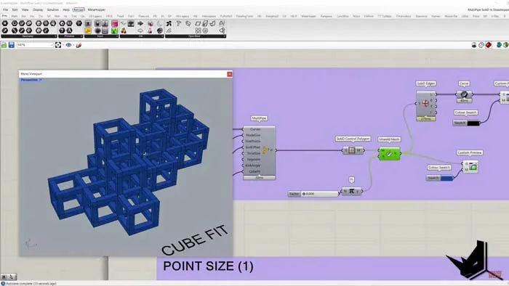Open the Help menu
The image size is (509, 286).
pyautogui.click(x=66, y=9)
